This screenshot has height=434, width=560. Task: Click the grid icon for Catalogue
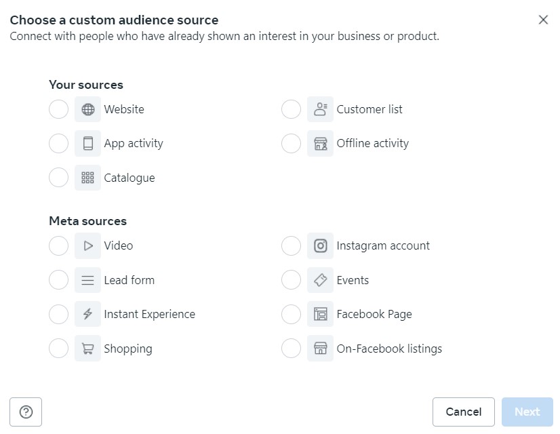88,178
